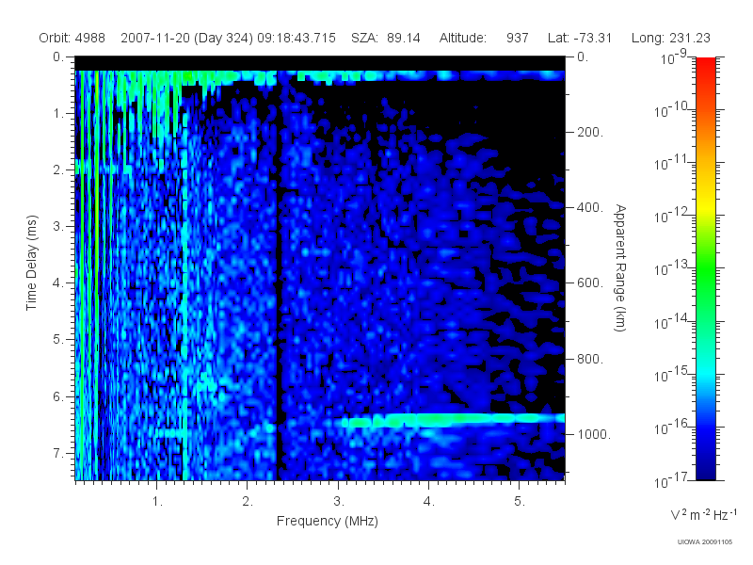753x565 pixels.
Task: Click the 'Orbit: 4988' header text
Action: click(72, 38)
